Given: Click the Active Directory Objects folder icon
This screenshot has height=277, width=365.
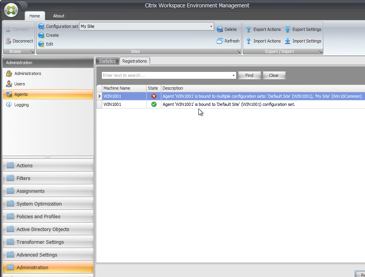Looking at the screenshot, I should (10, 229).
